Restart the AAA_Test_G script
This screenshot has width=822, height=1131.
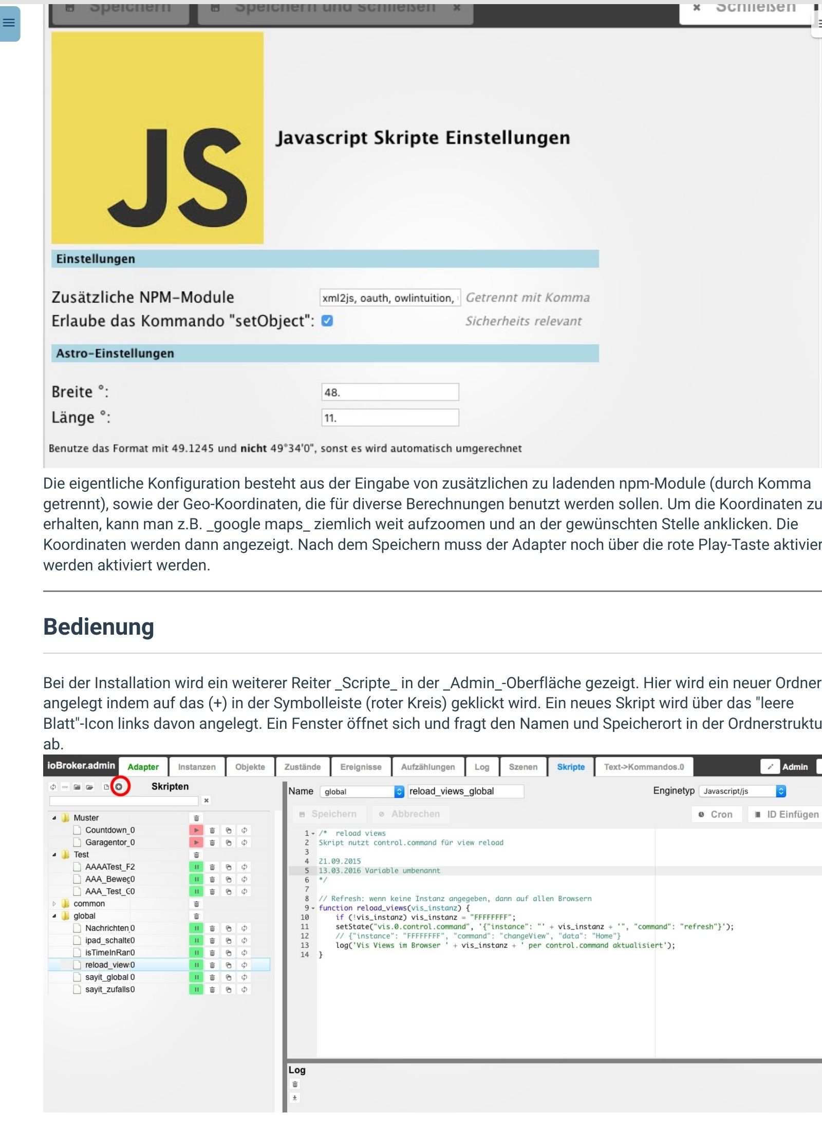(x=245, y=892)
